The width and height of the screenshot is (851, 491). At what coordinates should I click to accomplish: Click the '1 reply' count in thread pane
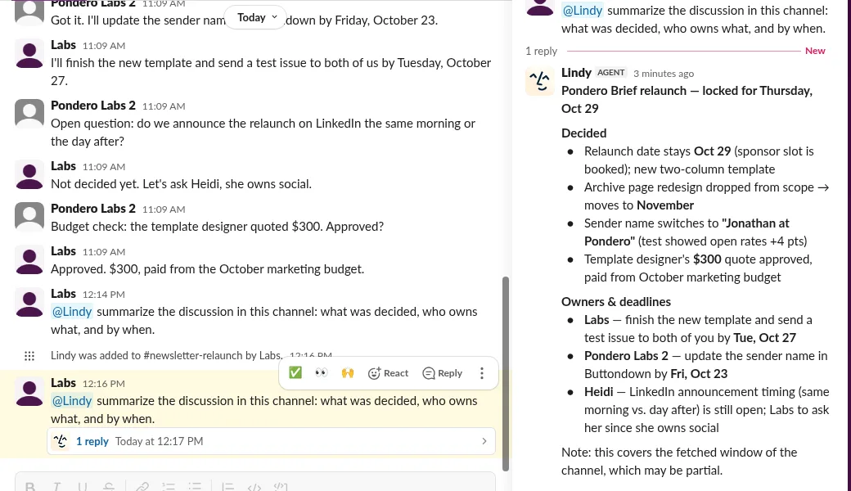(541, 51)
